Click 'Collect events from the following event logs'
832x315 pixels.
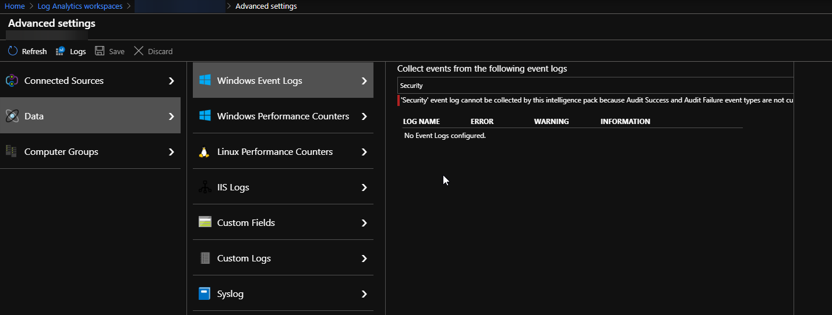pyautogui.click(x=482, y=69)
